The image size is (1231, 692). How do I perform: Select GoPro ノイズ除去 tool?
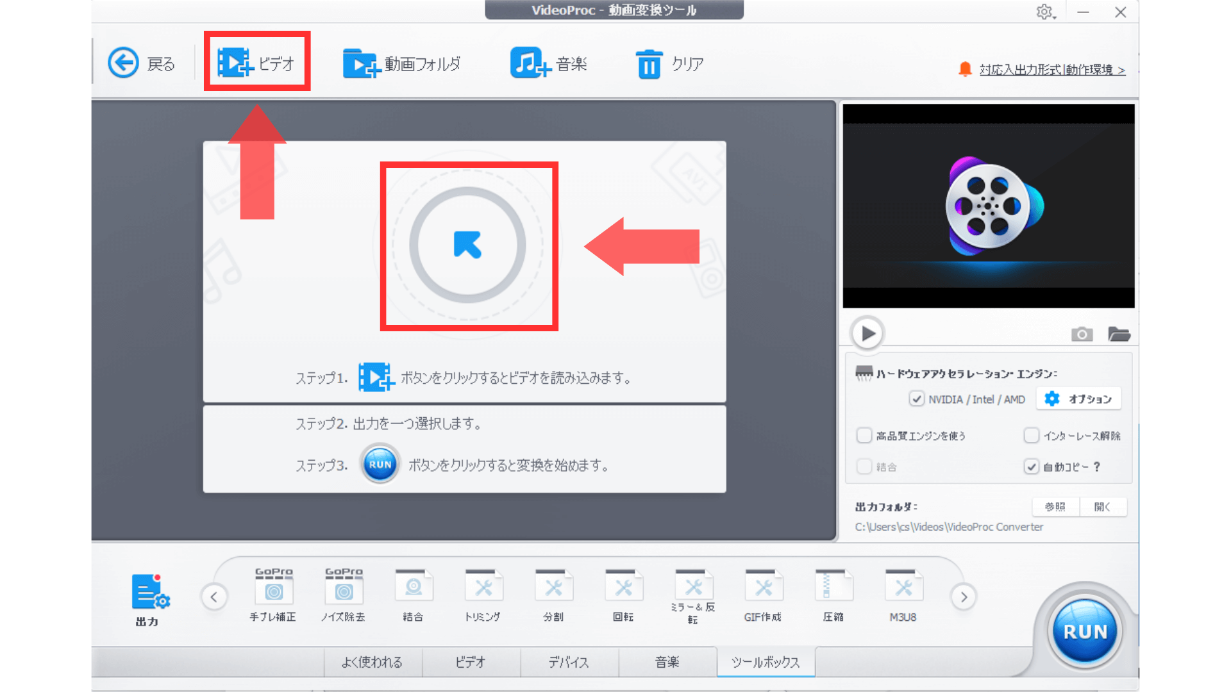tap(344, 595)
